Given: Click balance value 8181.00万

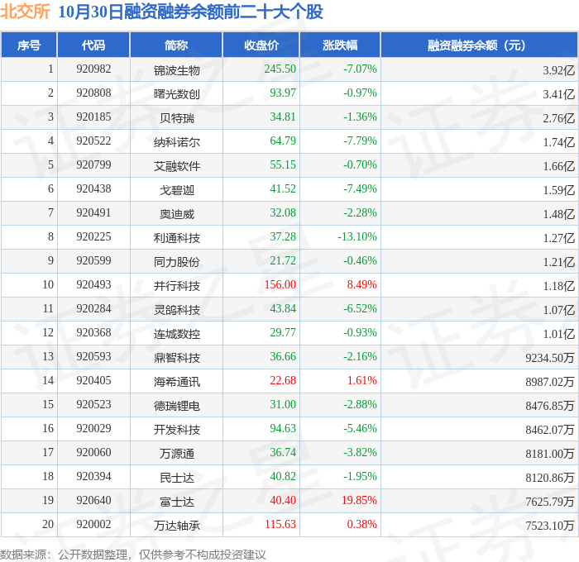Looking at the screenshot, I should coord(550,454).
